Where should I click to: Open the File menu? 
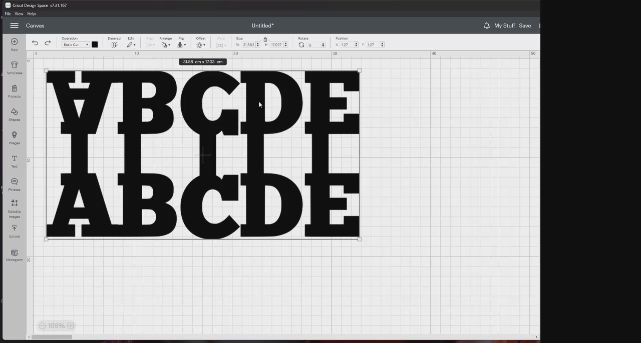point(8,14)
